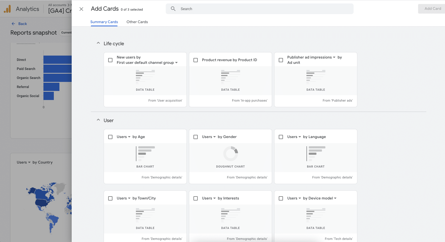The width and height of the screenshot is (445, 242).
Task: Click bar chart icon in Users by Language card
Action: [316, 153]
